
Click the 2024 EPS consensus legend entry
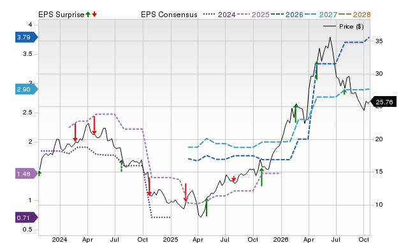click(219, 15)
